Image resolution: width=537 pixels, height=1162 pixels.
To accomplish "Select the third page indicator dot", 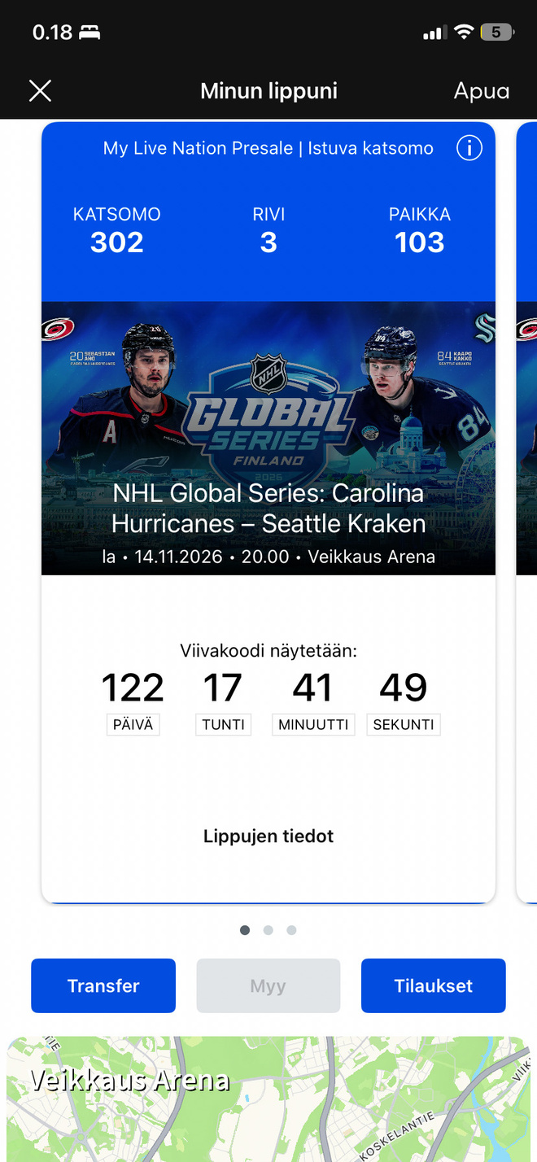I will (291, 930).
